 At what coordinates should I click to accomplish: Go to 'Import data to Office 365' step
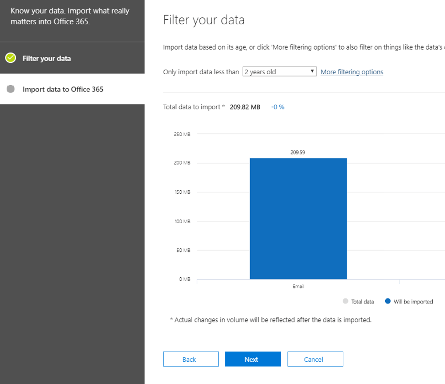(63, 89)
